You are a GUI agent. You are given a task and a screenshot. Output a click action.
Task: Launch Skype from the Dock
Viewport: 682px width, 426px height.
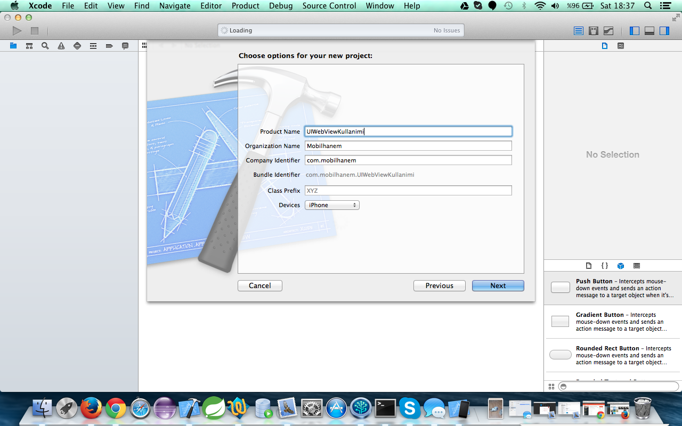(410, 408)
